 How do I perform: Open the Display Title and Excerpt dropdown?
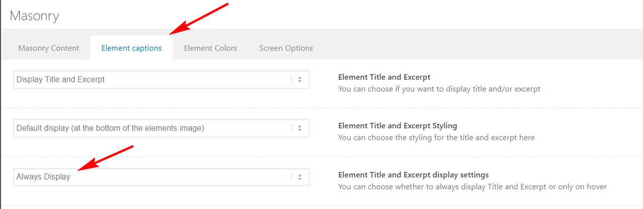(x=161, y=79)
